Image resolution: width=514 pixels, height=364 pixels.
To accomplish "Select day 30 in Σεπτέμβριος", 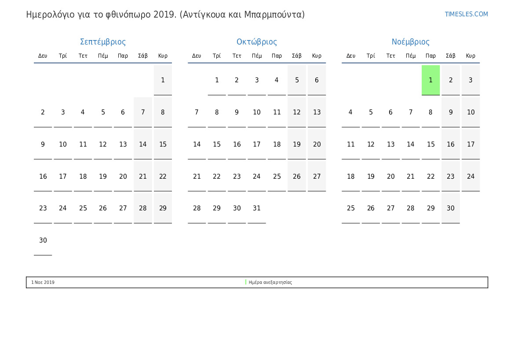I will pyautogui.click(x=43, y=240).
